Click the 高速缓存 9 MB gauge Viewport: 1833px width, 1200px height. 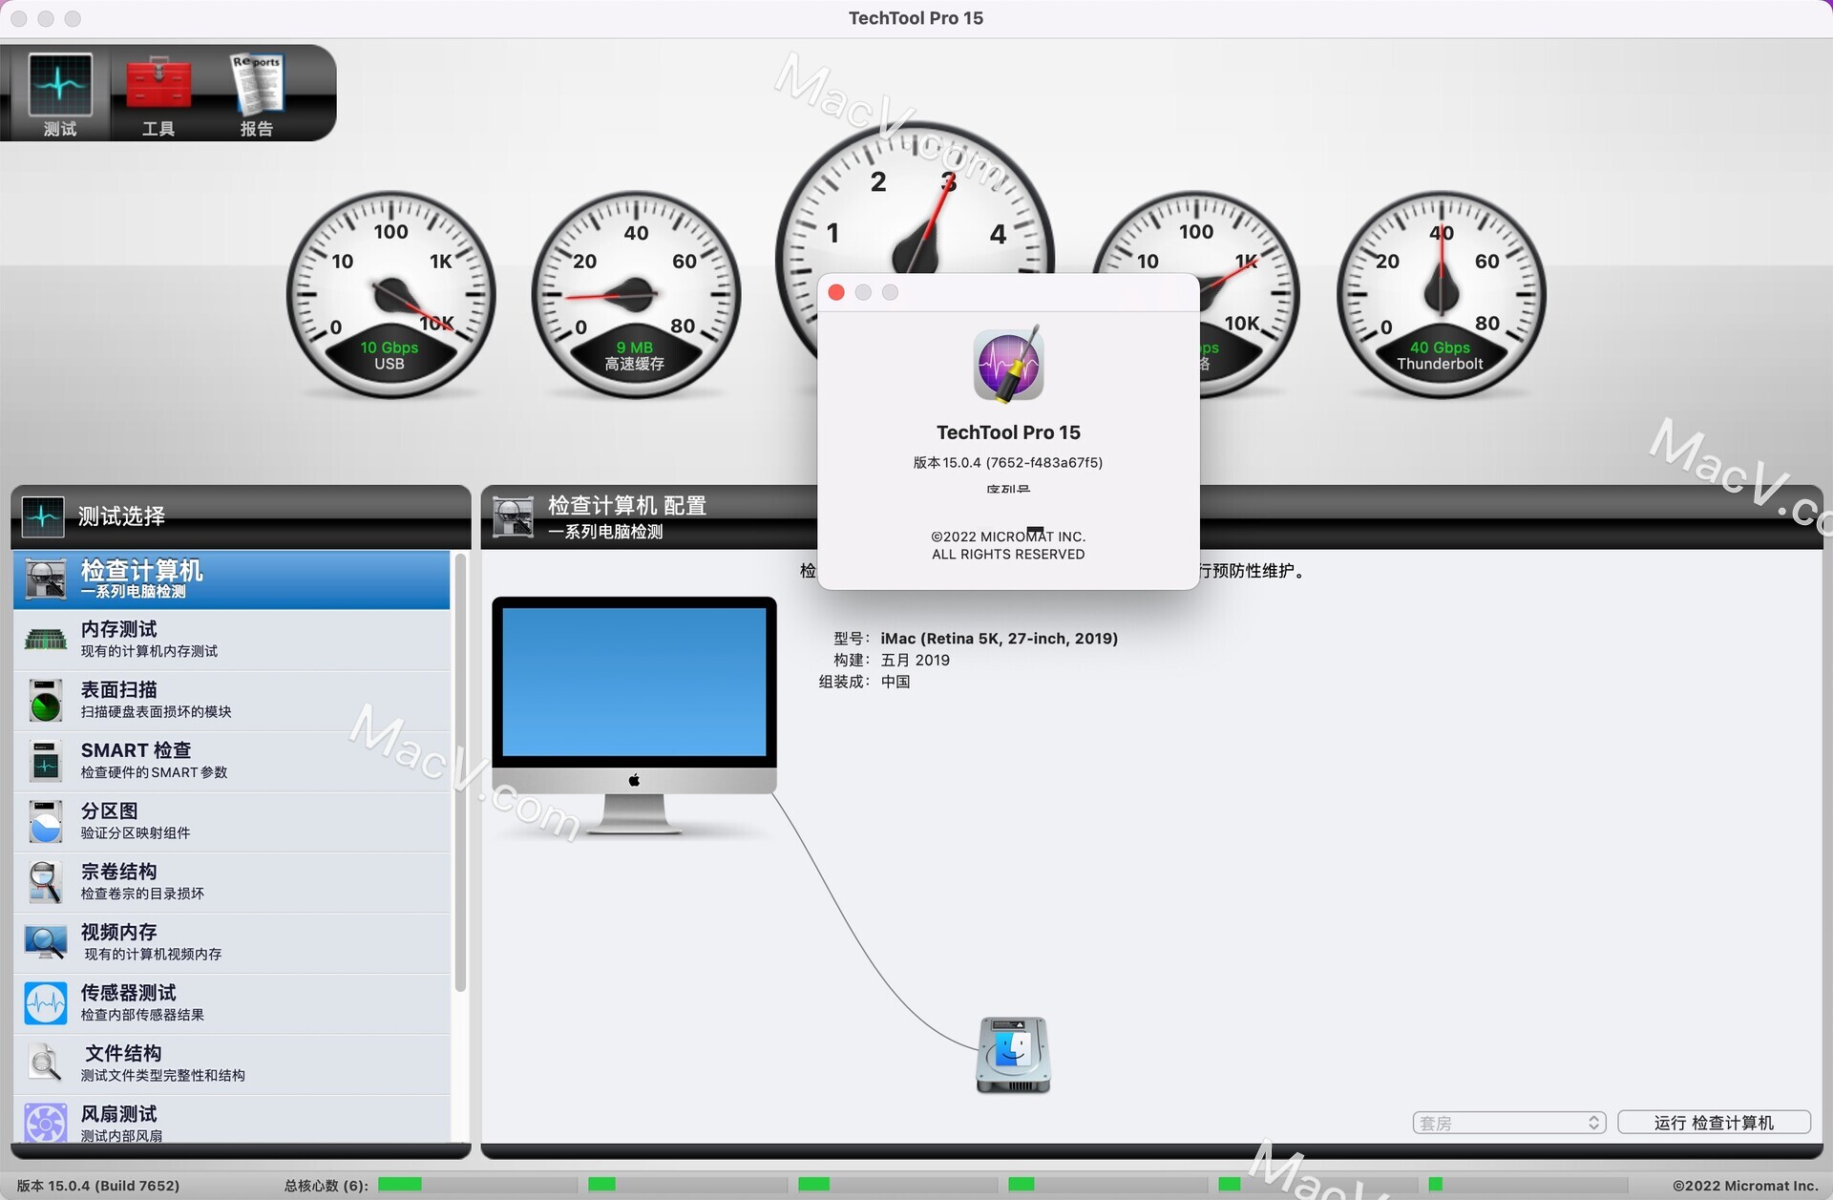(x=636, y=294)
